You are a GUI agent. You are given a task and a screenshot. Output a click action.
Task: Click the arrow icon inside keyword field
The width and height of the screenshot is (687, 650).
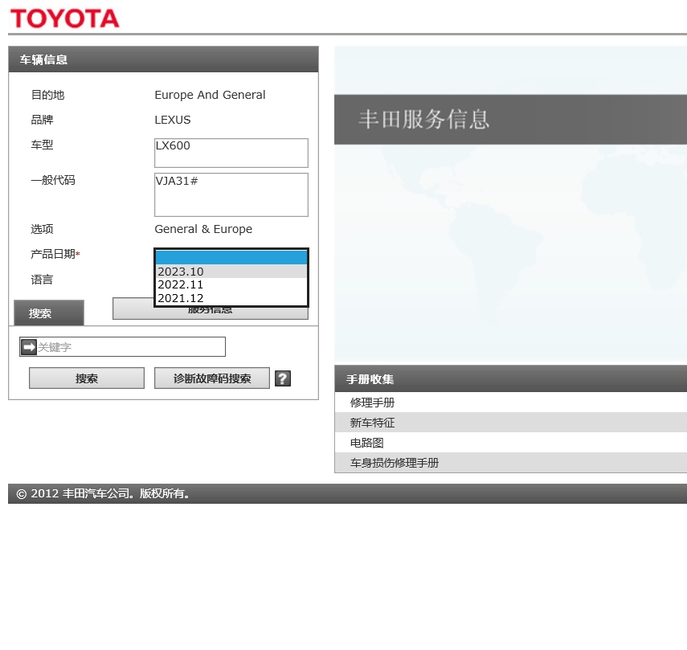click(x=30, y=346)
